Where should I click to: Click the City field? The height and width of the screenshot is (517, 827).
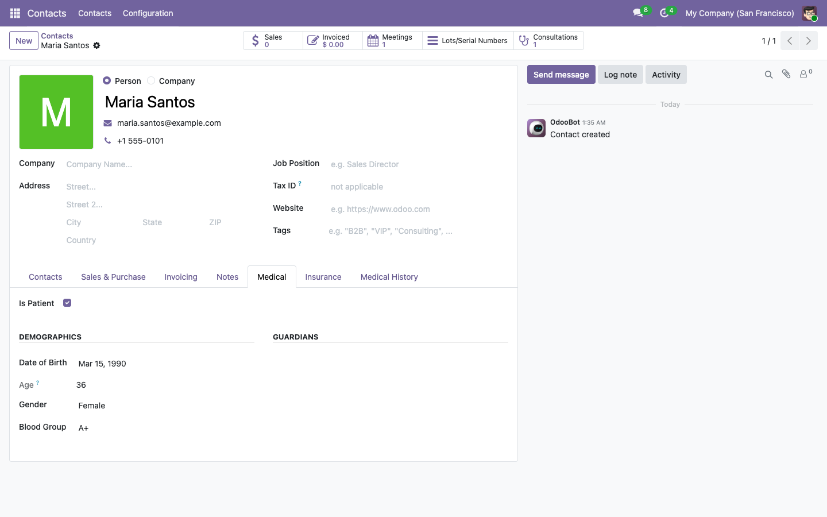pos(101,222)
